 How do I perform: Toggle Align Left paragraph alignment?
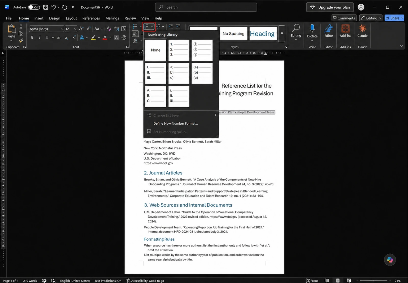click(x=135, y=34)
